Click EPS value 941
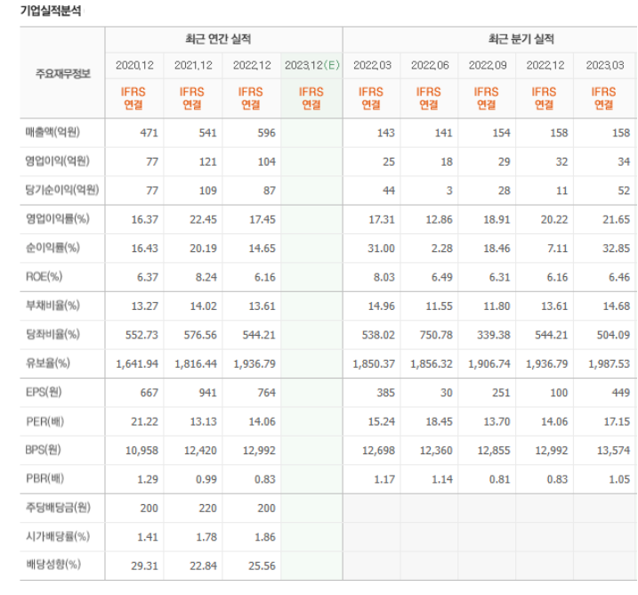Image resolution: width=638 pixels, height=595 pixels. tap(207, 393)
